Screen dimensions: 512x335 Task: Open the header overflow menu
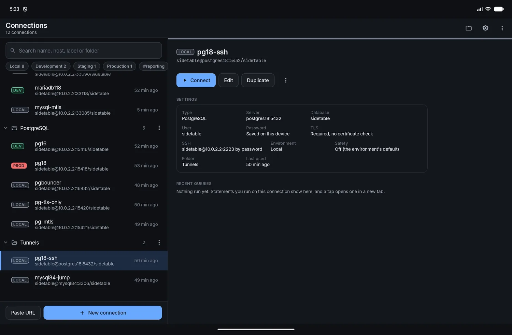coord(502,28)
